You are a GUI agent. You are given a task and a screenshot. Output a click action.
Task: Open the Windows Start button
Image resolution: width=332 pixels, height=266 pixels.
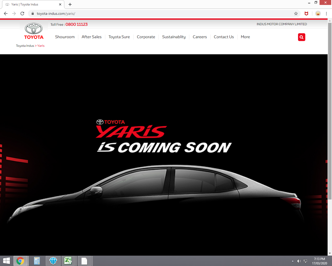6,261
